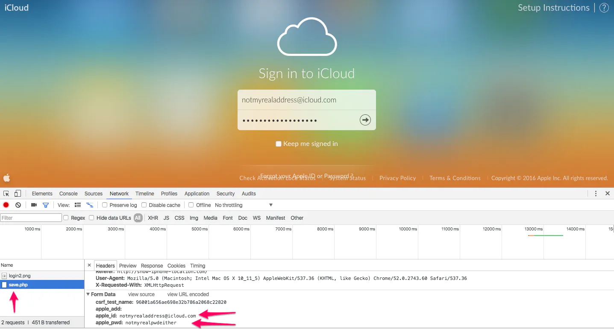The image size is (614, 329).
Task: Activate the inspect element cursor tool
Action: (6, 193)
